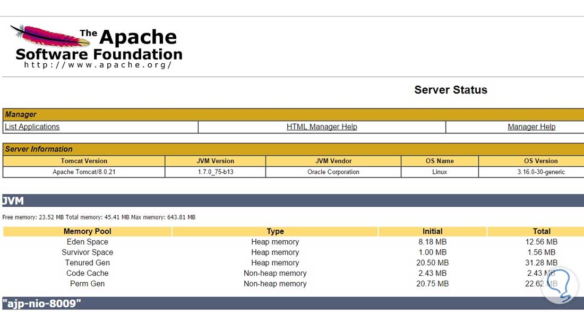Select the Tenured Gen row label

pyautogui.click(x=87, y=263)
